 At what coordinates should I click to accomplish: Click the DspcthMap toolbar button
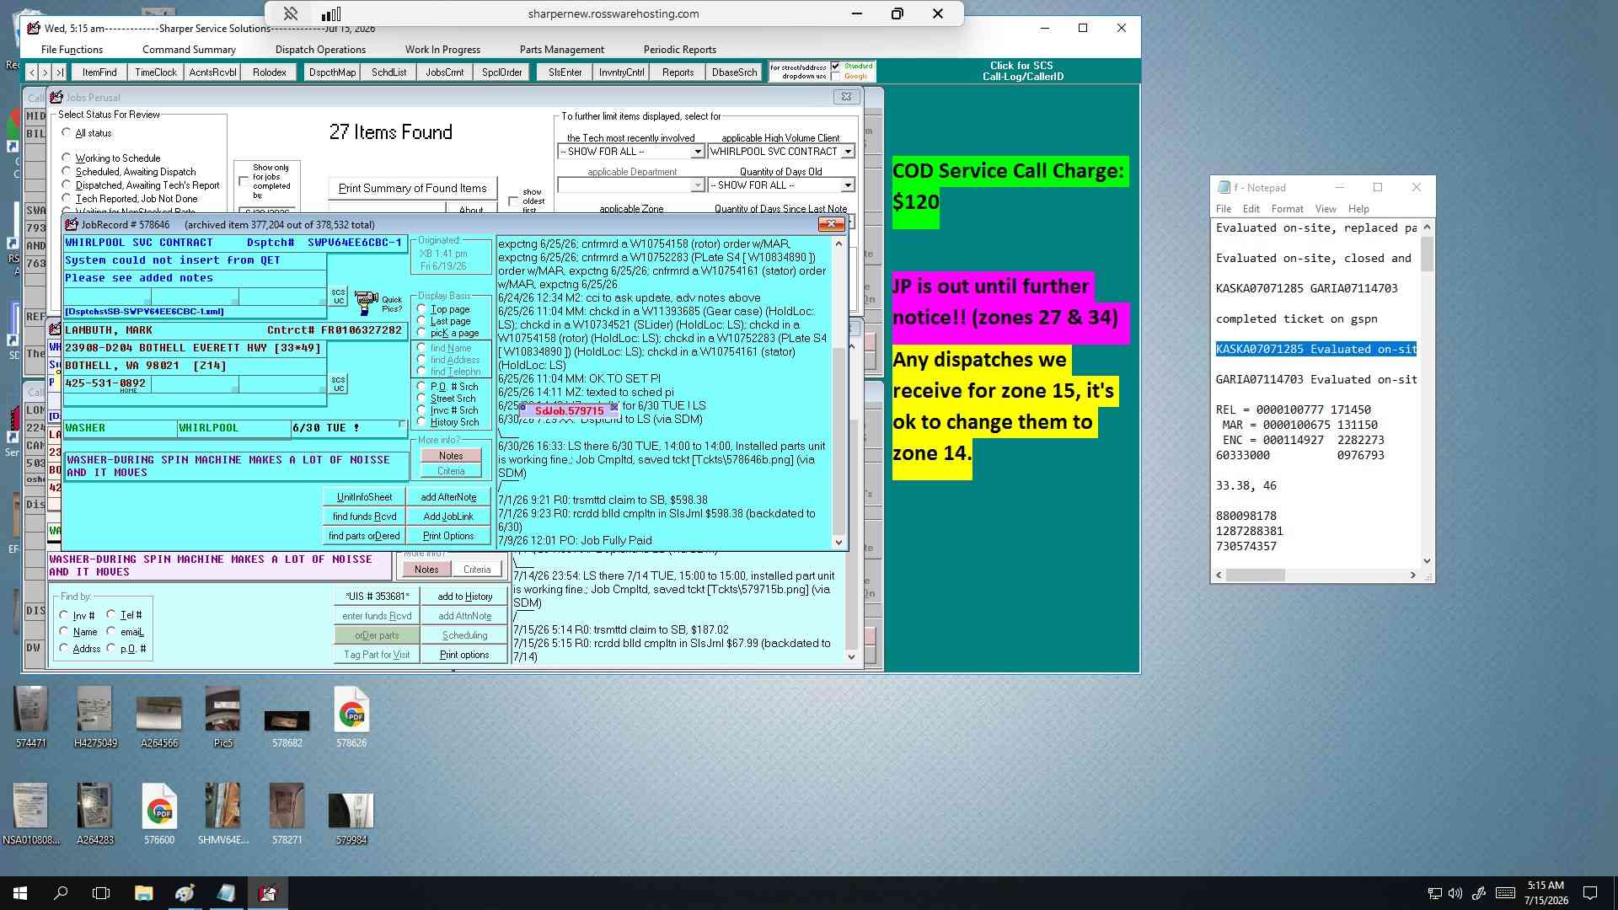click(x=332, y=72)
